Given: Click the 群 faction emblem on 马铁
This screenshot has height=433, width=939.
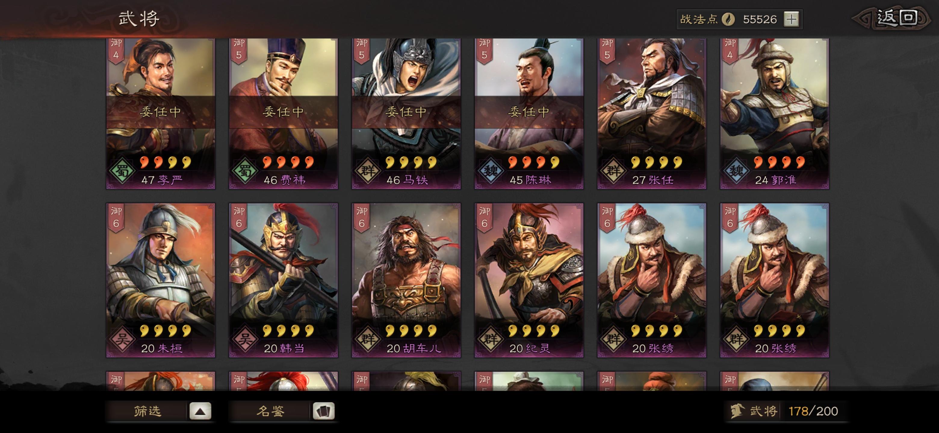Looking at the screenshot, I should (368, 171).
